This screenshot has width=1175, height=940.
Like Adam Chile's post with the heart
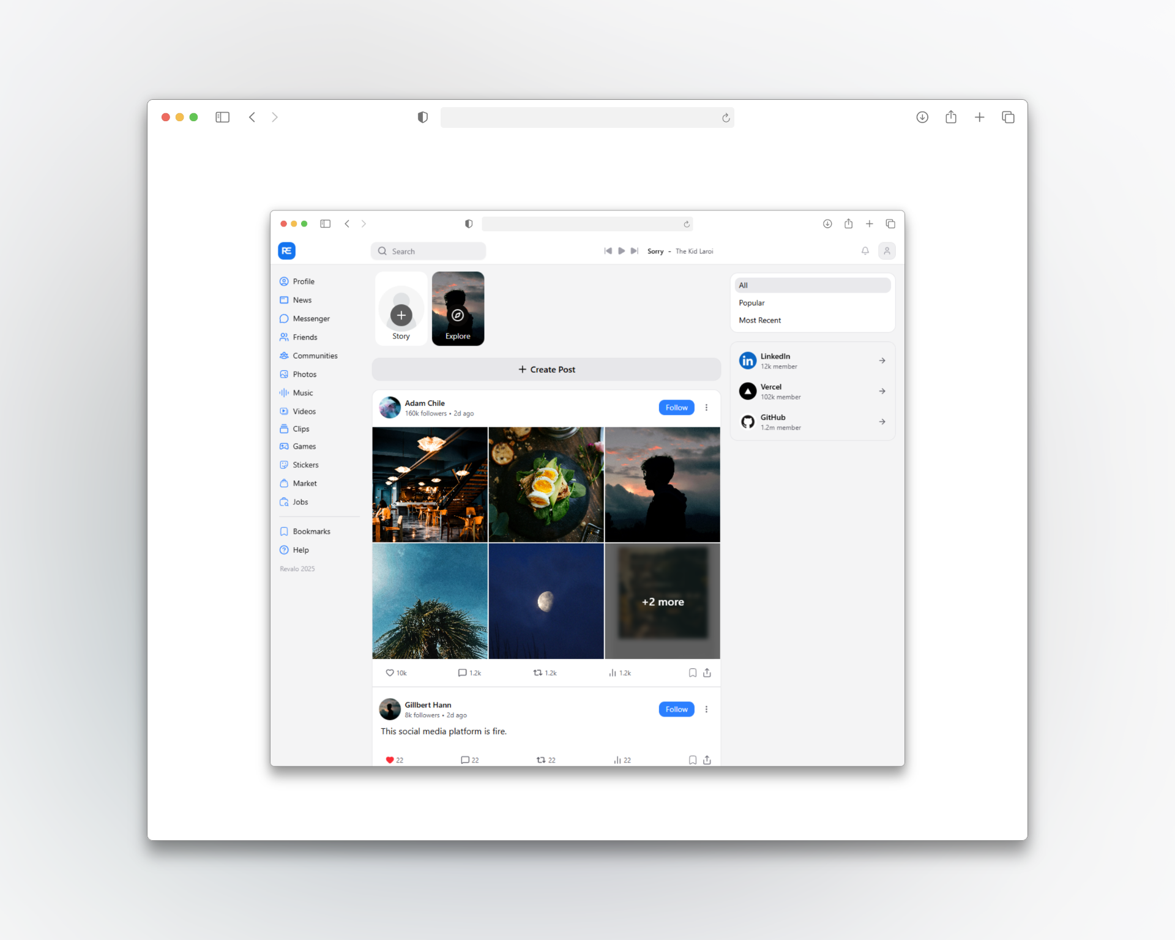point(390,673)
